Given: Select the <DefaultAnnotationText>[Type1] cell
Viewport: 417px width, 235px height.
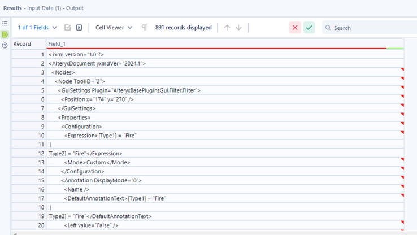Looking at the screenshot, I should tap(225, 199).
